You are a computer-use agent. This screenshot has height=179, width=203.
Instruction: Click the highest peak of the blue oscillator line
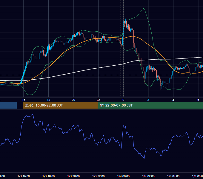coord(33,115)
